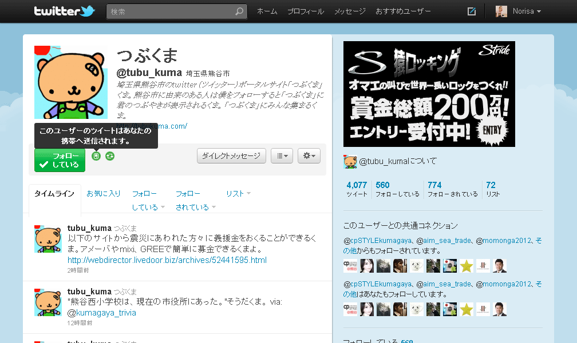Go to ホーム in the navigation bar
This screenshot has width=577, height=343.
coord(267,11)
